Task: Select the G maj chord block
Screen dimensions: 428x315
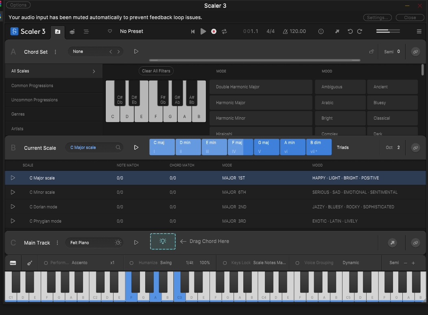Action: point(266,147)
